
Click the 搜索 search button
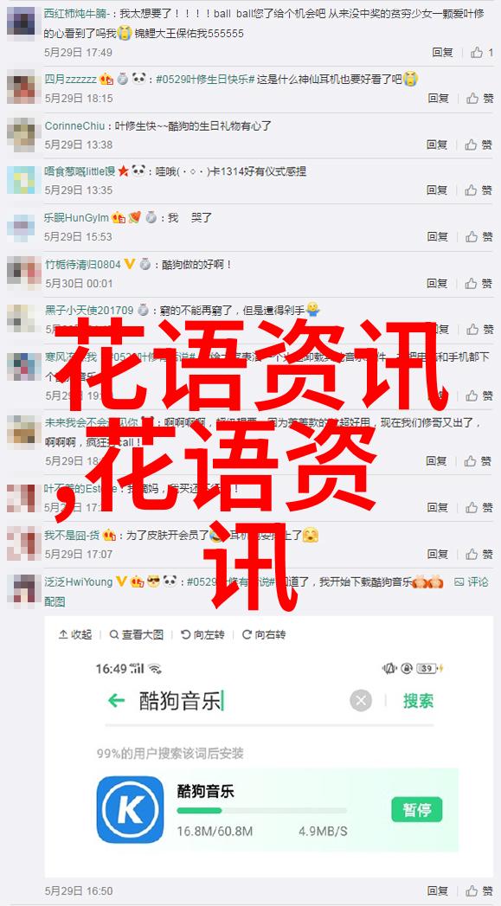click(x=419, y=701)
